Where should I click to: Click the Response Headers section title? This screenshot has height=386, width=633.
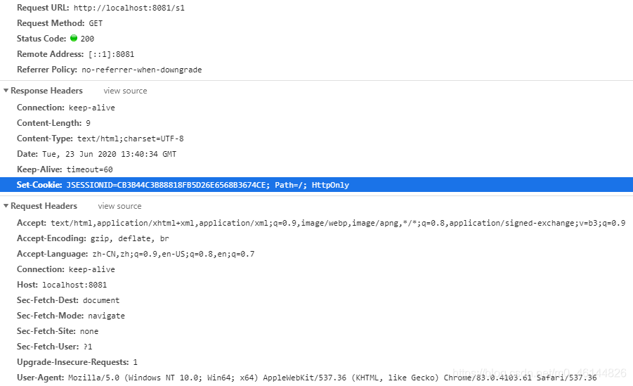coord(46,91)
